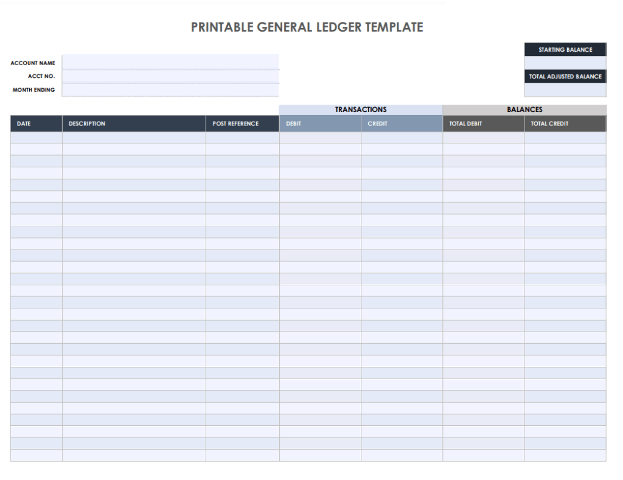Click the value cell below STARTING BALANCE
This screenshot has height=480, width=623.
(565, 63)
